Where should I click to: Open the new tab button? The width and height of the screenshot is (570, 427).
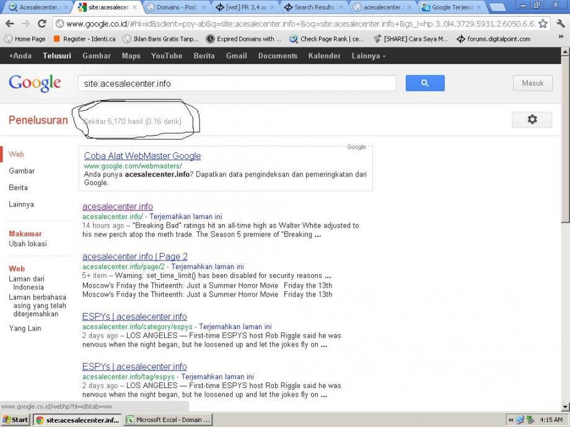[x=498, y=7]
